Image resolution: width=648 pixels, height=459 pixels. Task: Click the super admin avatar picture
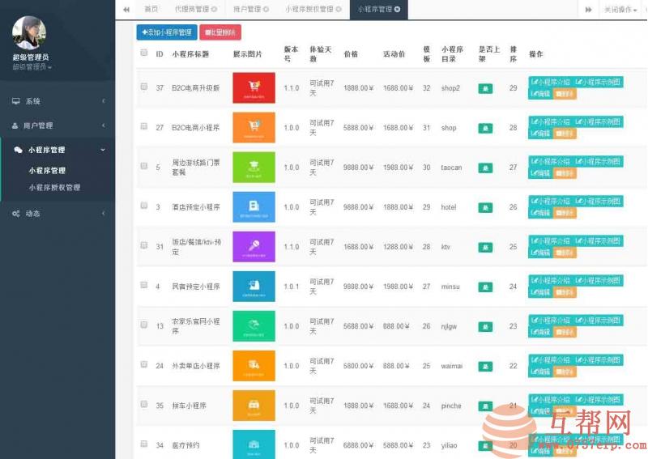point(29,32)
